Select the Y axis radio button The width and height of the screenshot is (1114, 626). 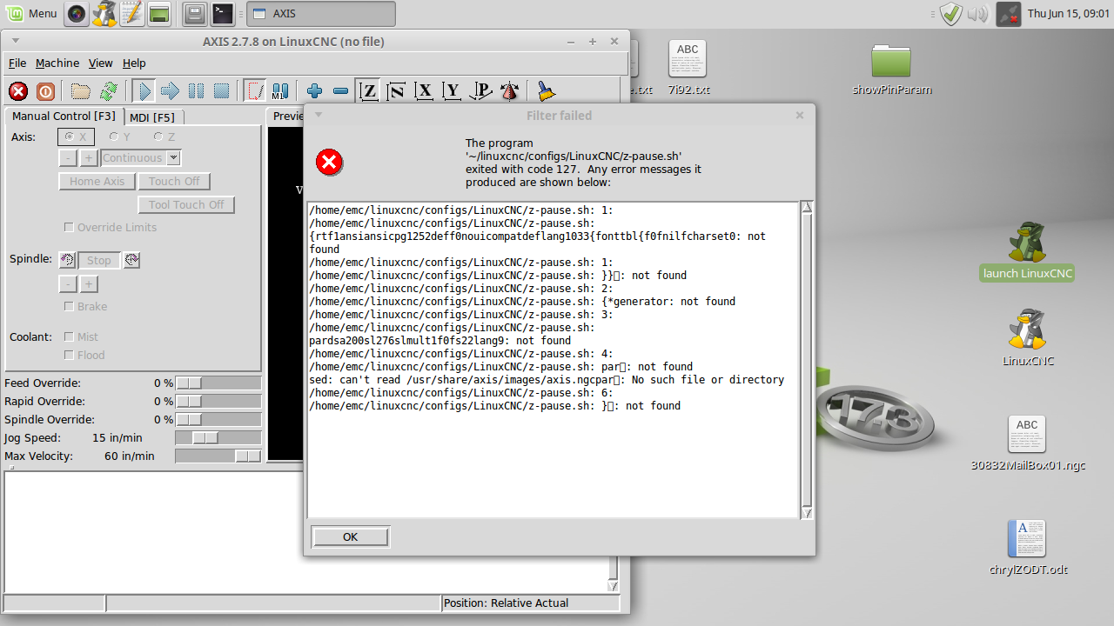click(x=119, y=137)
